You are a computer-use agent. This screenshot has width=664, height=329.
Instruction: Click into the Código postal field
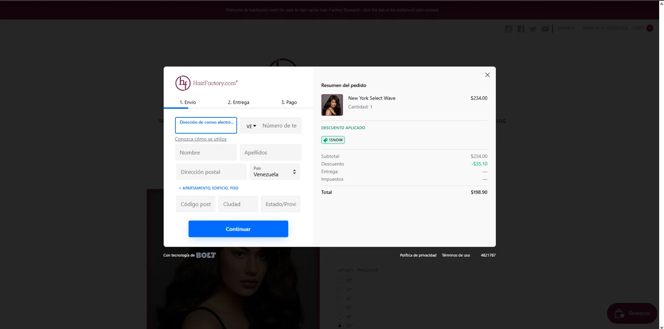pyautogui.click(x=196, y=204)
